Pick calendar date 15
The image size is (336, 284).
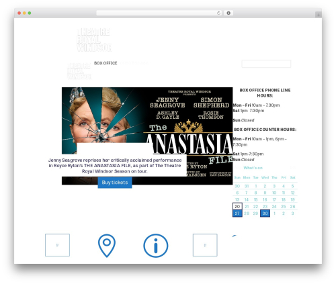(255, 199)
